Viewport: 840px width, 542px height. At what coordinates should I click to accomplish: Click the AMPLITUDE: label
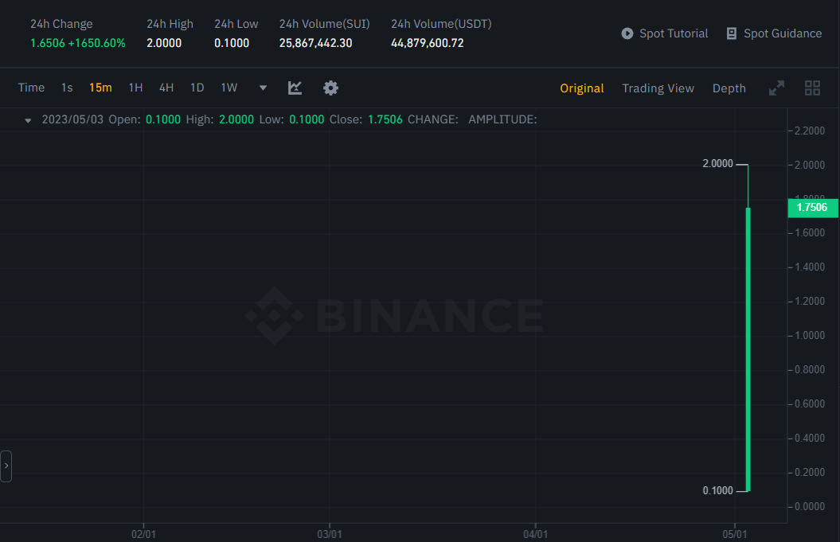coord(502,119)
